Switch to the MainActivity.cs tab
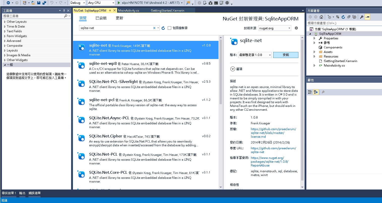Viewport: 382px width, 203px height. [128, 10]
